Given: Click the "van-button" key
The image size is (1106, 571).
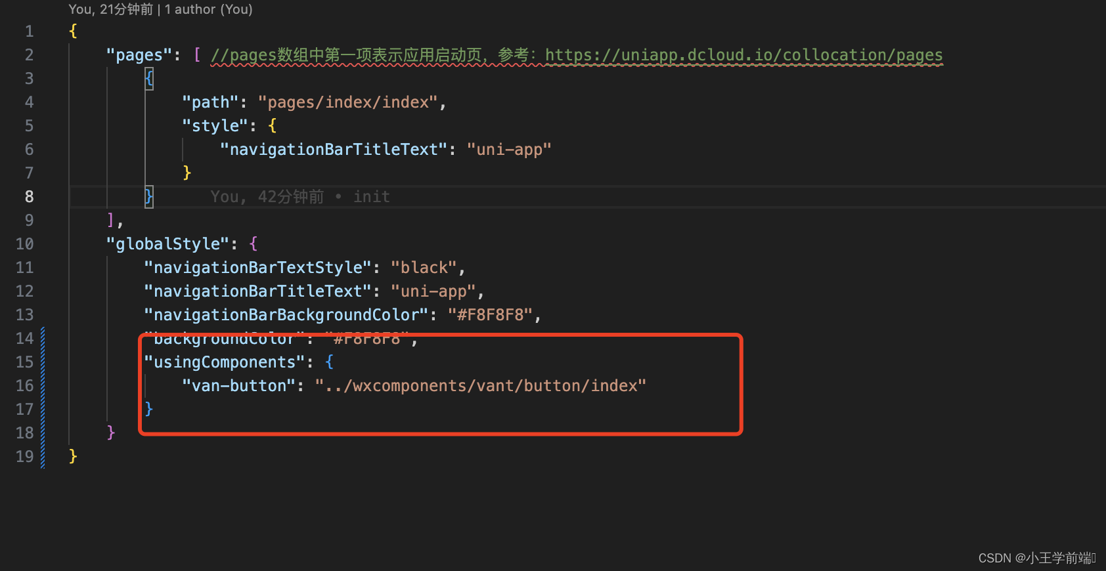Looking at the screenshot, I should (x=239, y=386).
